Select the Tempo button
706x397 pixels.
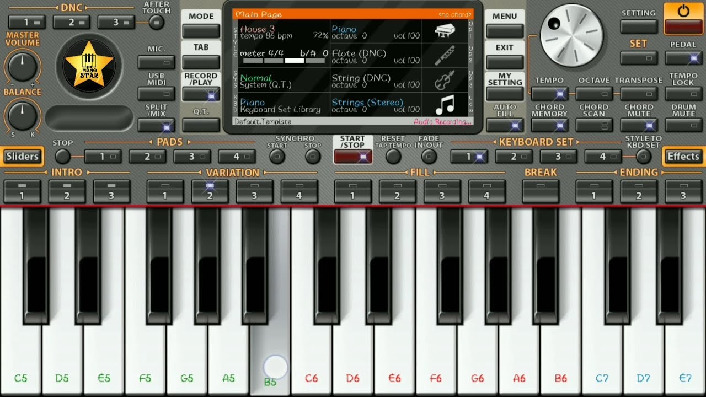(x=549, y=94)
